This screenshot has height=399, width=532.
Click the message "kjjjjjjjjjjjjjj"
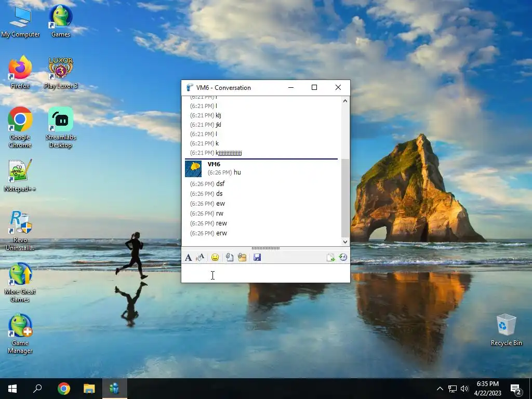229,153
